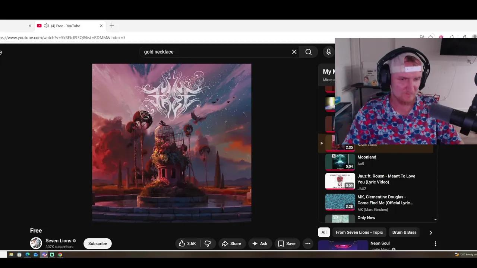
Task: Click the magnifying glass search button
Action: pos(309,52)
